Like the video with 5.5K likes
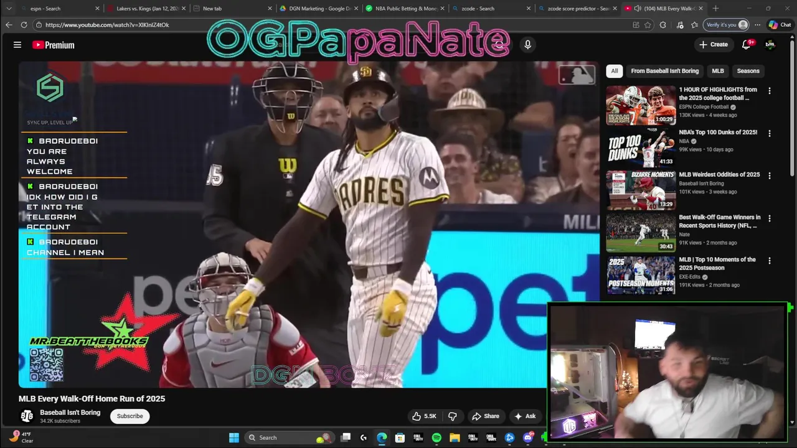 pos(424,416)
